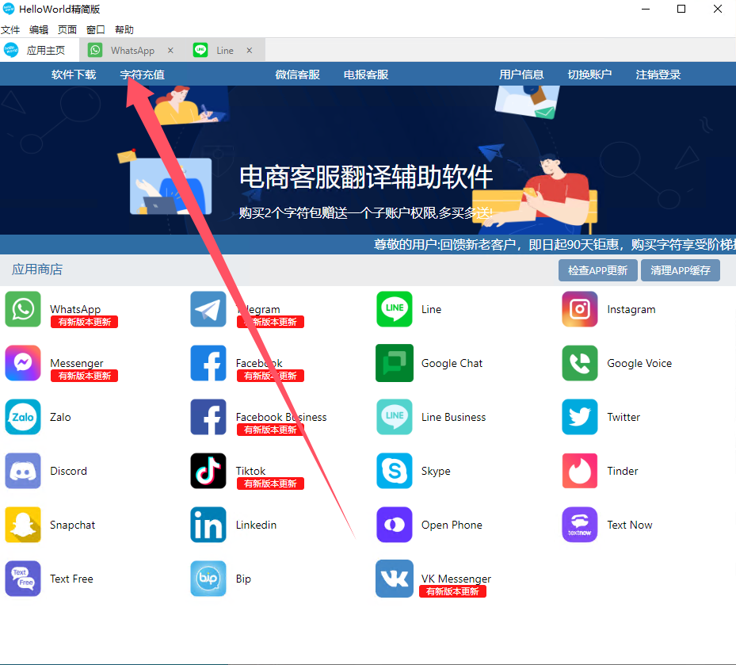Launch the Line Business app icon

tap(395, 417)
